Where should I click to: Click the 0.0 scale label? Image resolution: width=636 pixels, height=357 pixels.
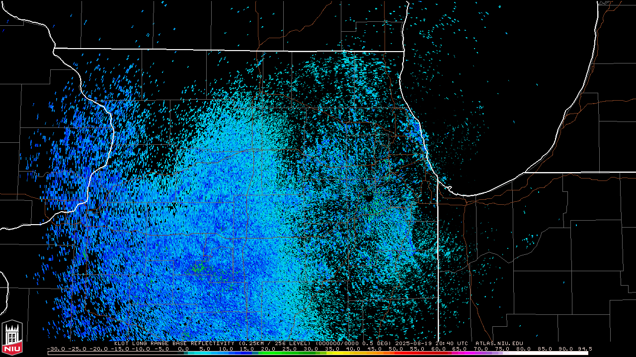click(x=183, y=349)
